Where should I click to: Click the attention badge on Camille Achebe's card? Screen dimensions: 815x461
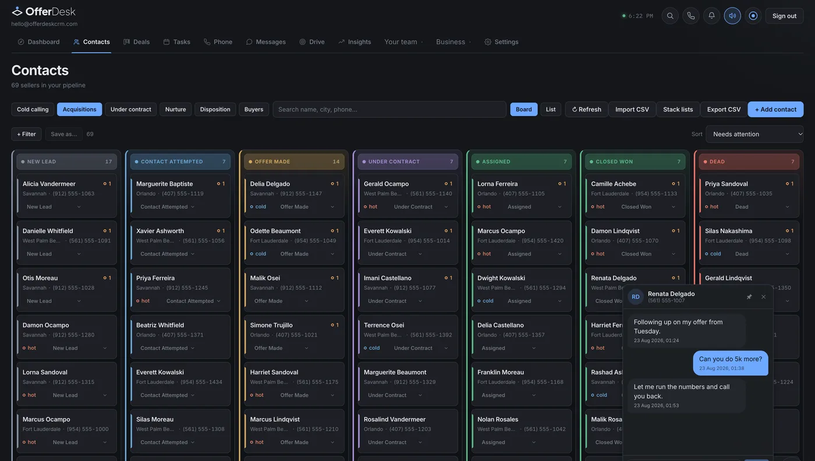676,184
